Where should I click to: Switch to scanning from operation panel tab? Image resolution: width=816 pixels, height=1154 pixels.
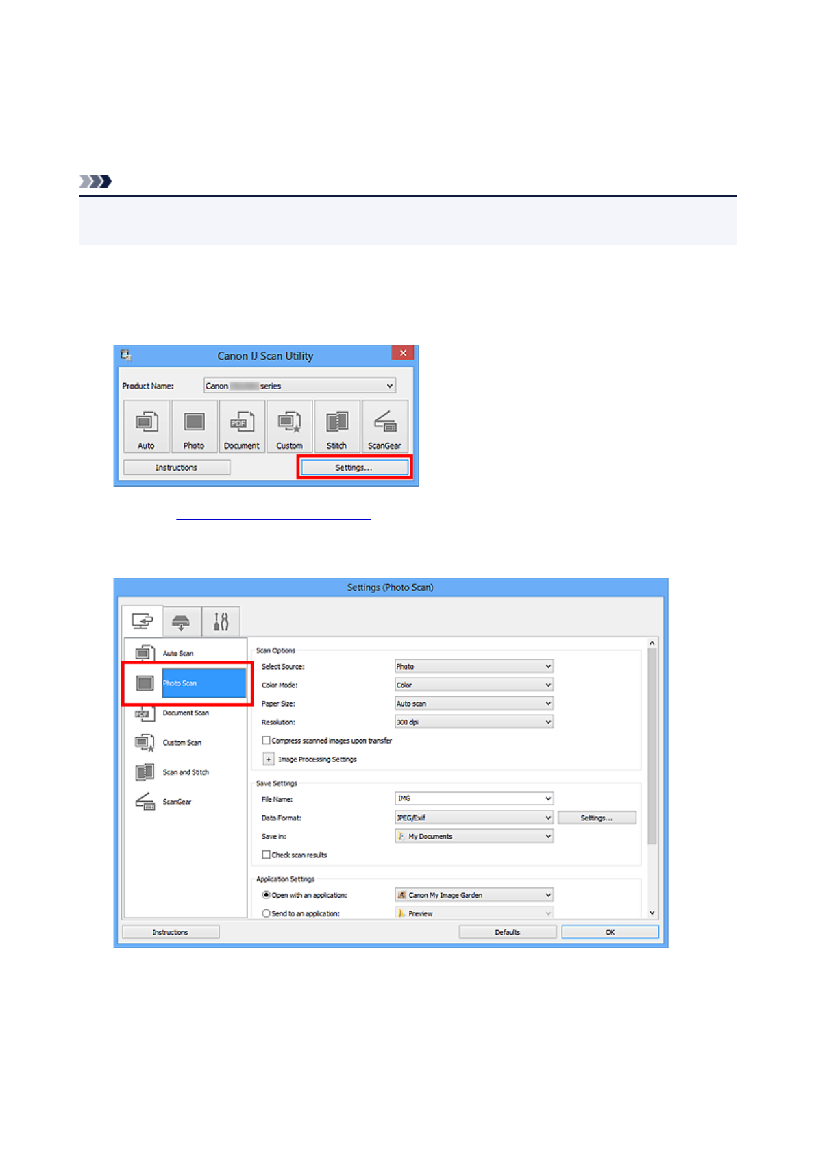[182, 622]
